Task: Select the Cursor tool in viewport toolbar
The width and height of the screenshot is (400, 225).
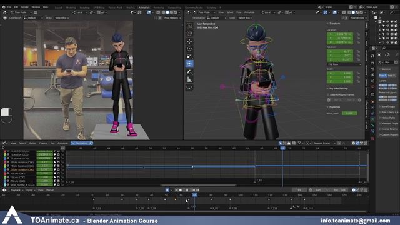Action: tap(189, 33)
